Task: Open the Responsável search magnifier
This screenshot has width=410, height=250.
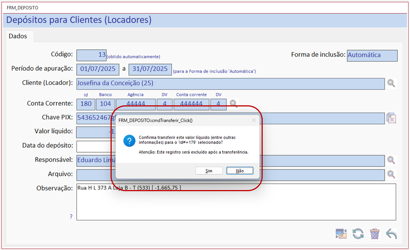Action: pos(391,160)
